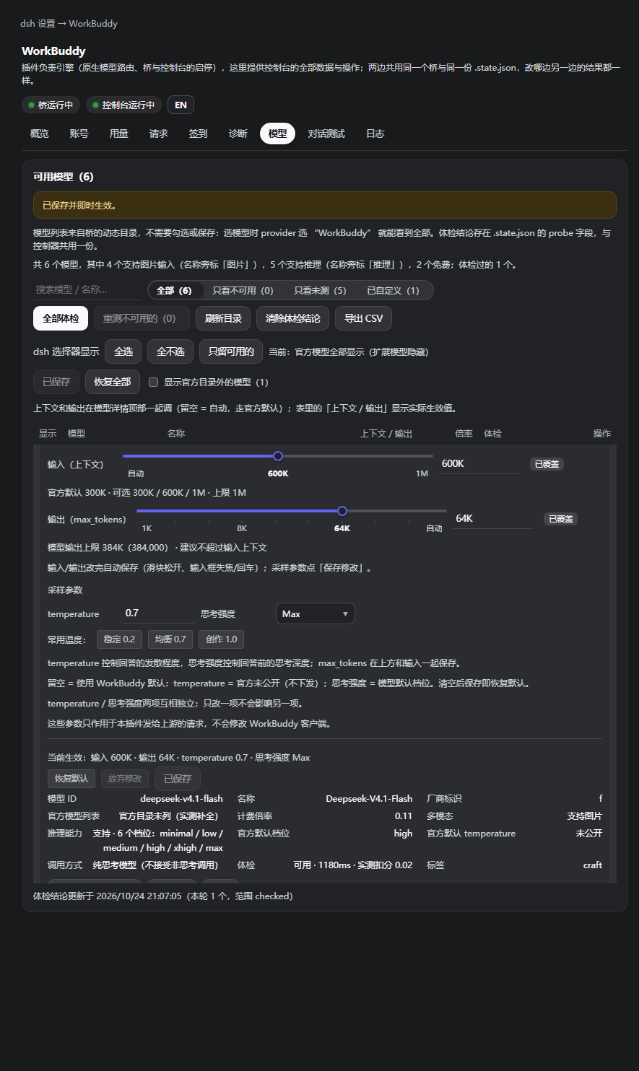Filter by 只看不可用 (0)
The image size is (639, 1071).
243,290
